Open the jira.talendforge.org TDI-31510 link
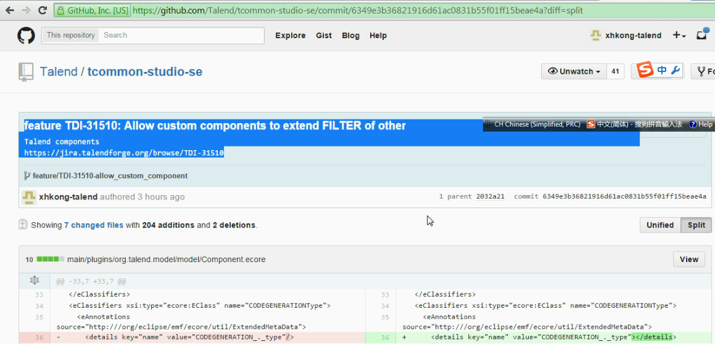 (x=124, y=153)
